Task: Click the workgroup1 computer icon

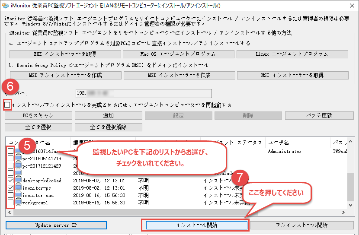Action: [18, 203]
